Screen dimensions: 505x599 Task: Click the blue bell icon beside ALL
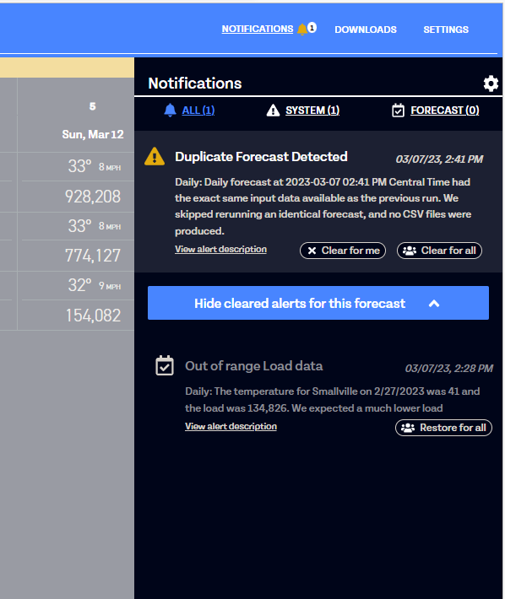pos(170,111)
